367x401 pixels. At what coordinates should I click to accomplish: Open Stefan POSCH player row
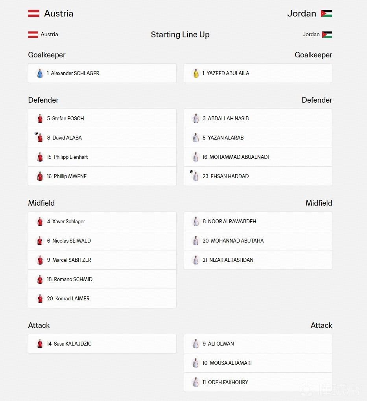[x=102, y=118]
